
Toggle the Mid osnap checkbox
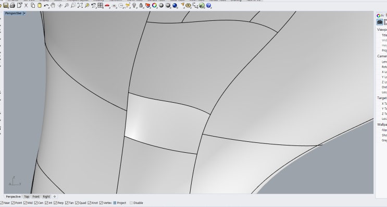pos(25,203)
